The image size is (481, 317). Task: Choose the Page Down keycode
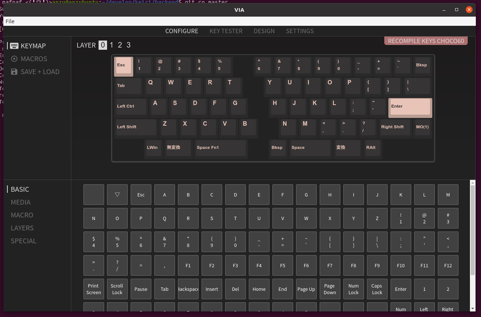pos(330,289)
